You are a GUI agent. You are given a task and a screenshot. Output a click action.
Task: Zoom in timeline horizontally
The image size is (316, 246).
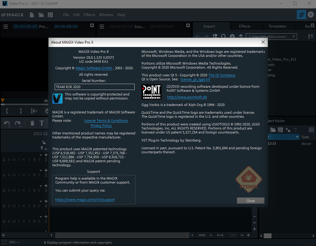coord(248,235)
